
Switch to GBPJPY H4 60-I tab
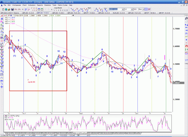pos(89,13)
